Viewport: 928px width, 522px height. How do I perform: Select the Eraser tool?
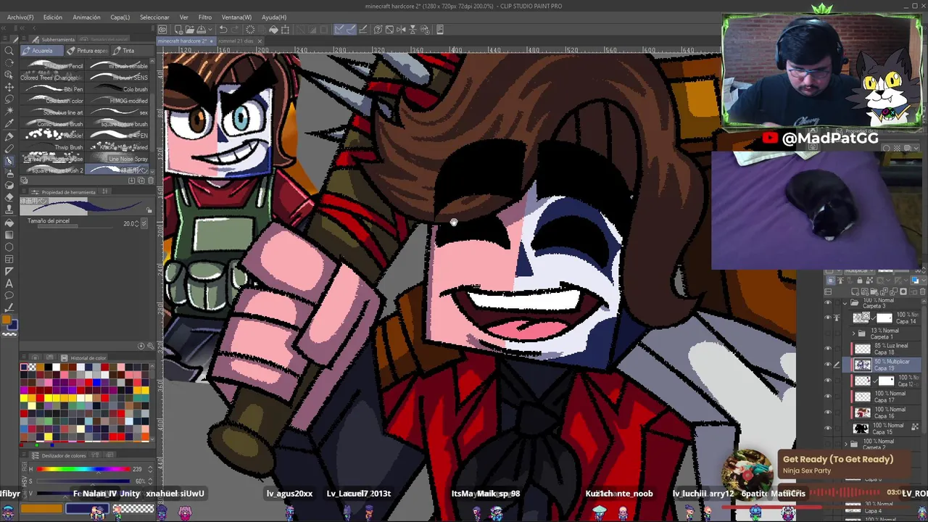[x=9, y=198]
